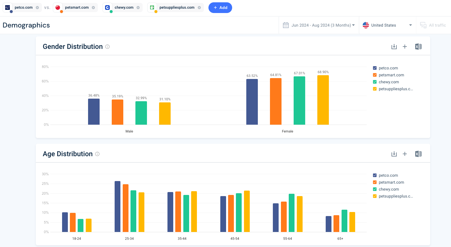
Task: Click the 55-64 age group label
Action: tap(288, 239)
